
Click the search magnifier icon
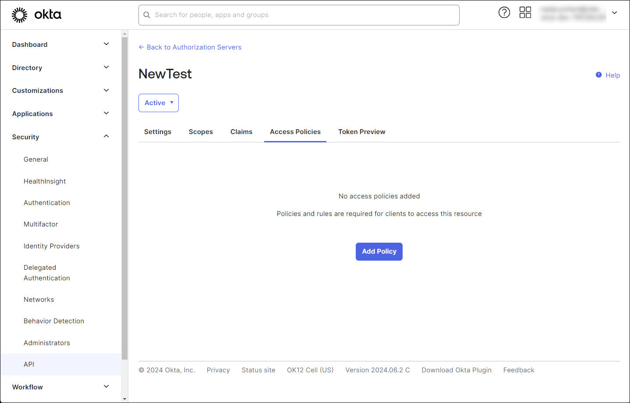147,15
